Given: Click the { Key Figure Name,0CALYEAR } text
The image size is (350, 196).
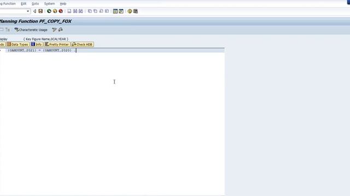Looking at the screenshot, I should (x=46, y=39).
